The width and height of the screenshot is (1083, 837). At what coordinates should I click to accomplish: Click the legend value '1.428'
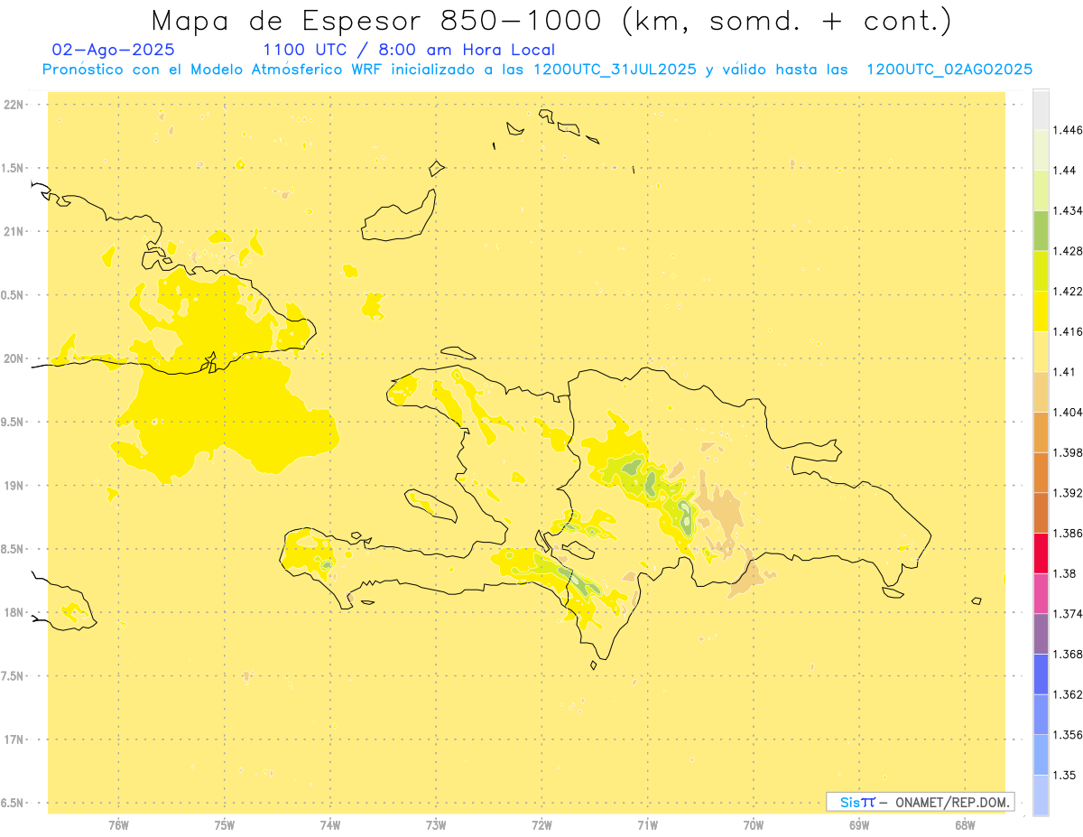pyautogui.click(x=1067, y=251)
